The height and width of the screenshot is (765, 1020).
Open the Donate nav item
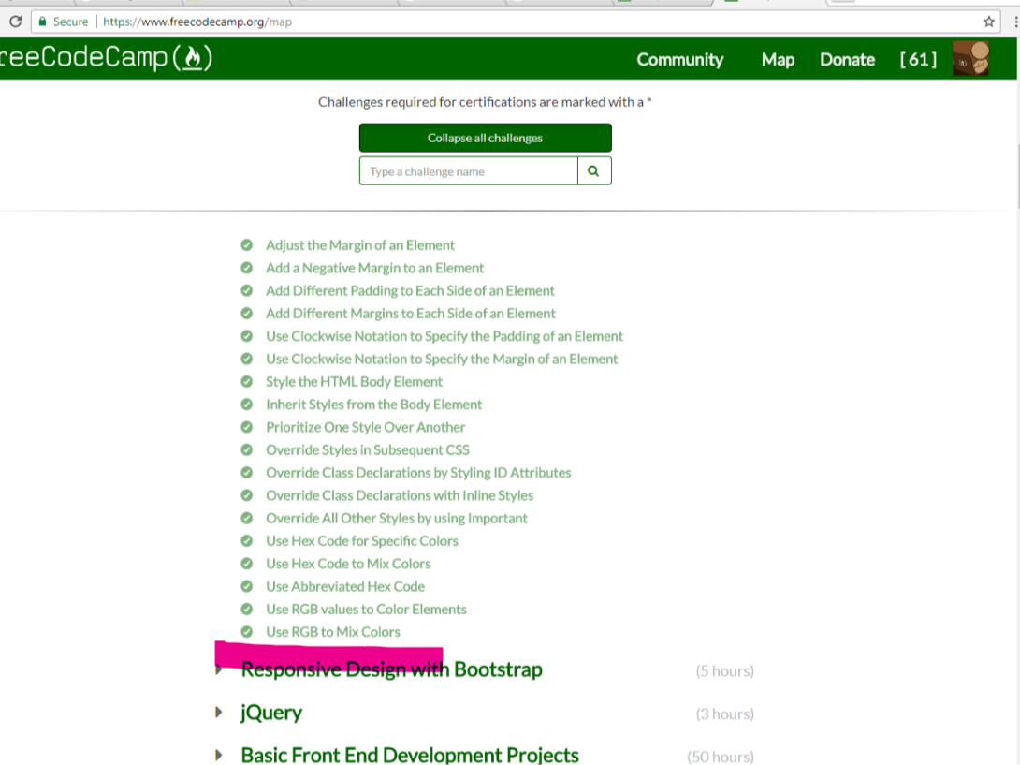tap(847, 60)
